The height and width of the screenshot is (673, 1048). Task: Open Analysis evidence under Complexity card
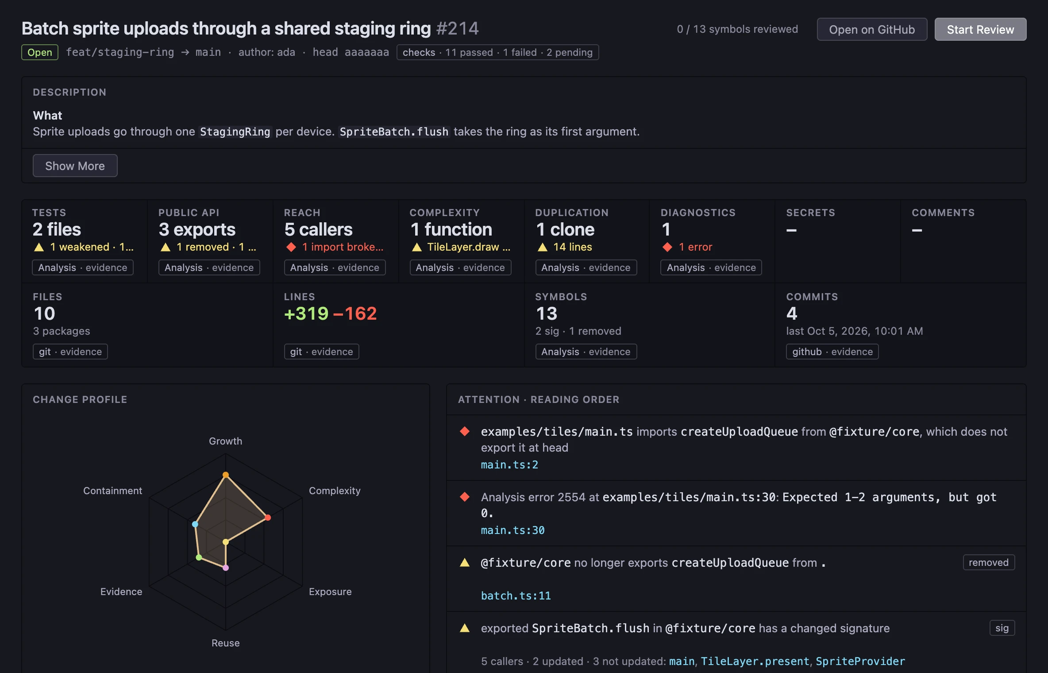tap(460, 267)
